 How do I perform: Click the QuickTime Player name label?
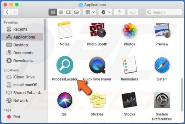pyautogui.click(x=97, y=79)
